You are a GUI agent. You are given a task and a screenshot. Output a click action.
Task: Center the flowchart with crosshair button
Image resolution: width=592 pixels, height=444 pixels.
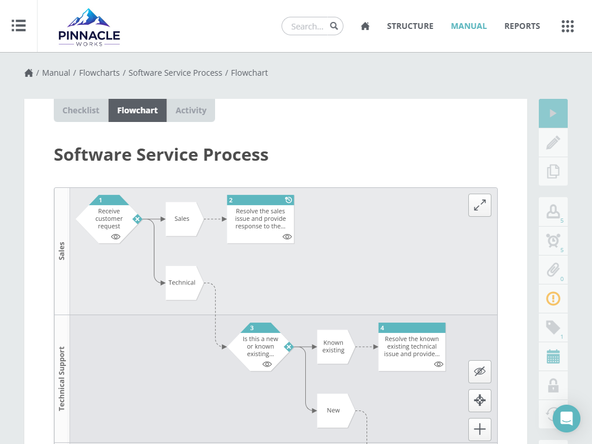tap(479, 400)
